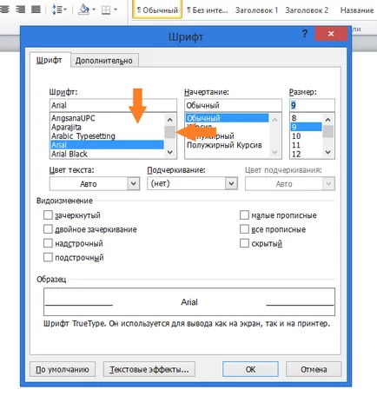Image resolution: width=377 pixels, height=396 pixels.
Task: Enable the зачеркнутый checkbox
Action: click(x=48, y=215)
